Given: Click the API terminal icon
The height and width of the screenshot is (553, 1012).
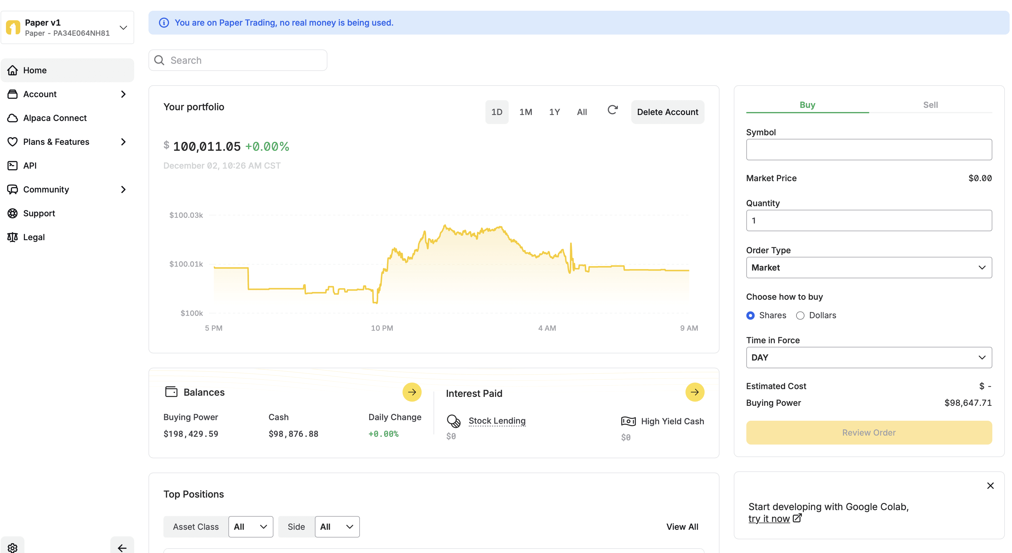Looking at the screenshot, I should [x=13, y=166].
